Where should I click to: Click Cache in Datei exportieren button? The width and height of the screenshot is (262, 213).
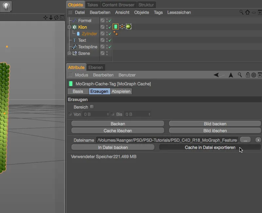(x=210, y=147)
